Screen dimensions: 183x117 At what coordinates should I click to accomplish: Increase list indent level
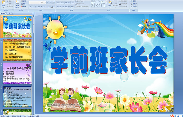pos(69,2)
